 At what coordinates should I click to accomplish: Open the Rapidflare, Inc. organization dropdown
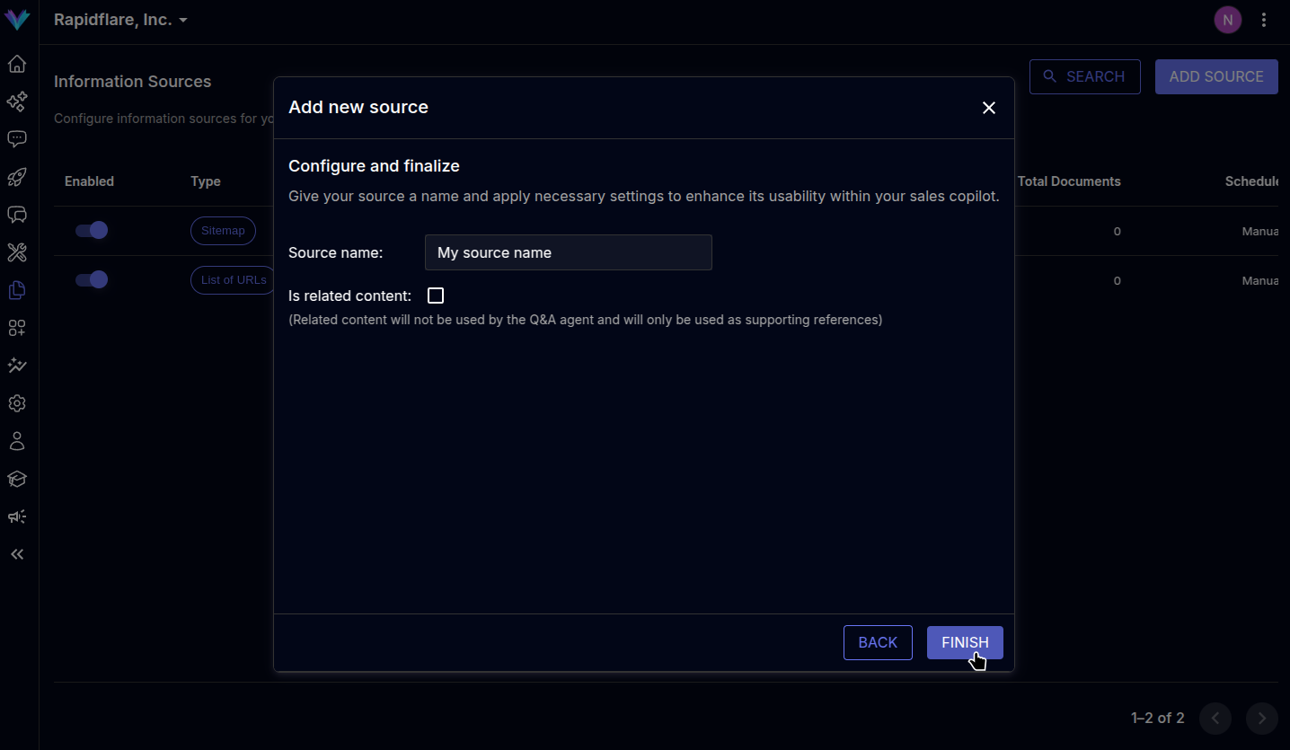[120, 19]
